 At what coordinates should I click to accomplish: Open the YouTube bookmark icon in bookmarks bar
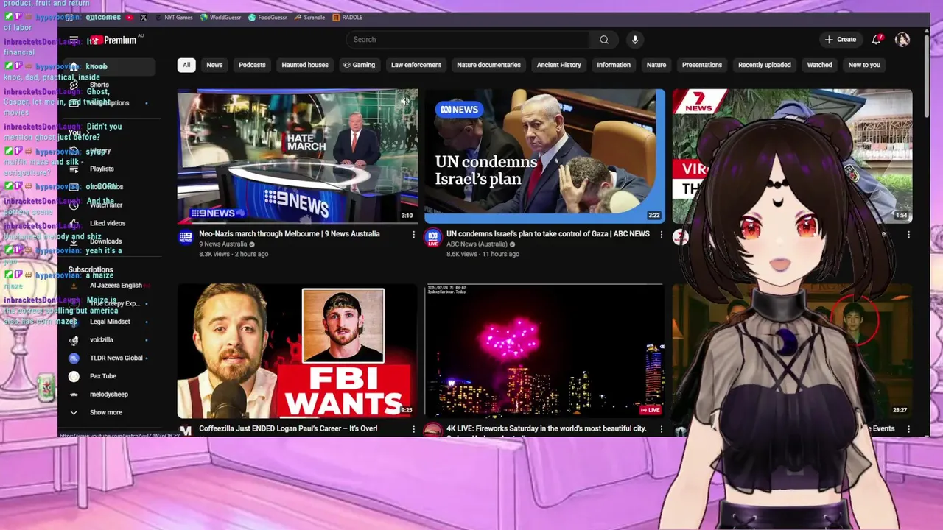(x=130, y=17)
